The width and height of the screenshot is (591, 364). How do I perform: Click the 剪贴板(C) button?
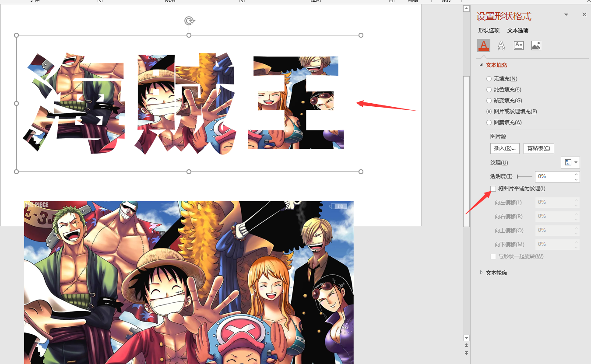click(x=539, y=148)
